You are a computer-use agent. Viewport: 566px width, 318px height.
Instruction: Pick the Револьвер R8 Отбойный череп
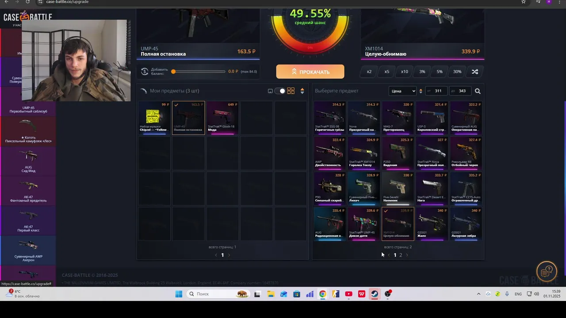click(466, 153)
